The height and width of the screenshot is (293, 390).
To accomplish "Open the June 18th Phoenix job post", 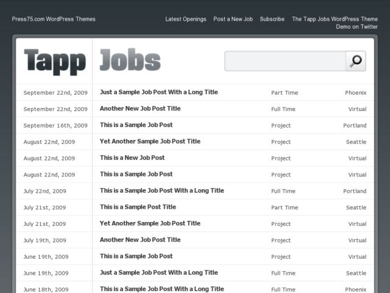I will point(162,289).
